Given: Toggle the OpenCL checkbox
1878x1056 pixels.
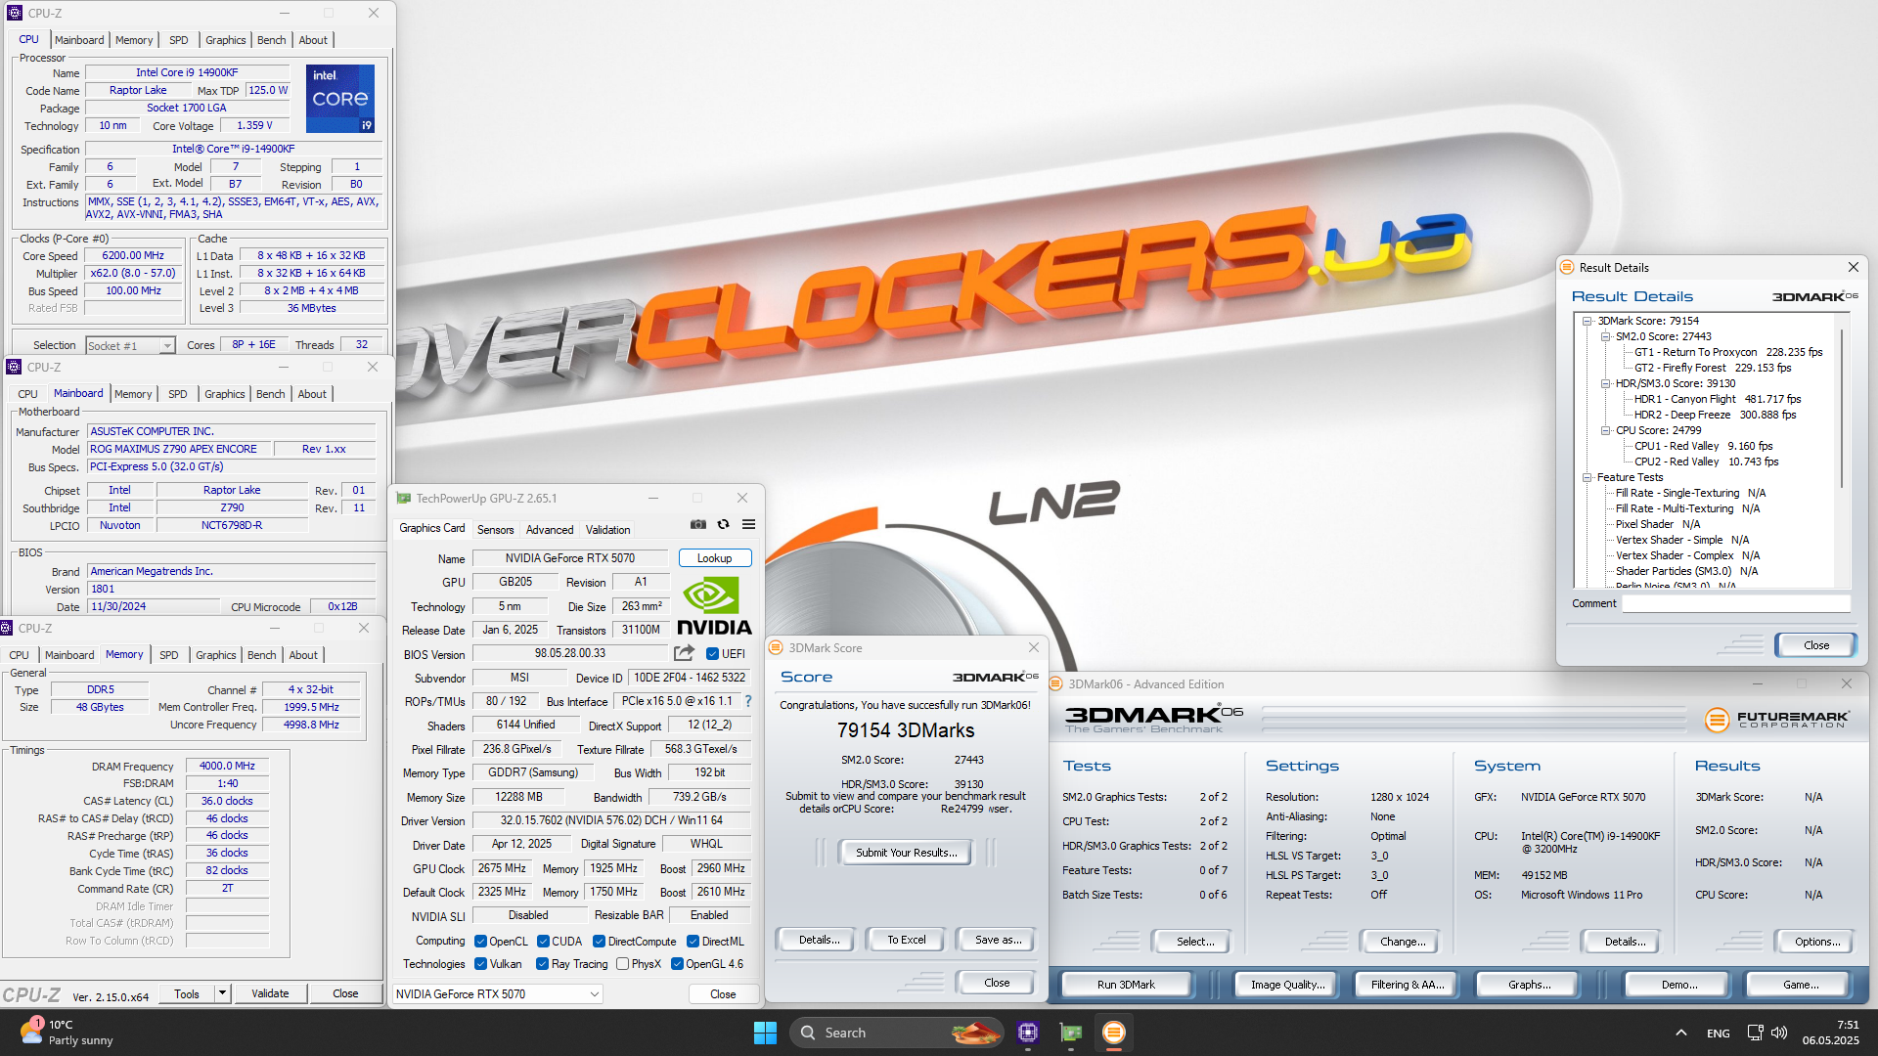Looking at the screenshot, I should click(x=480, y=942).
